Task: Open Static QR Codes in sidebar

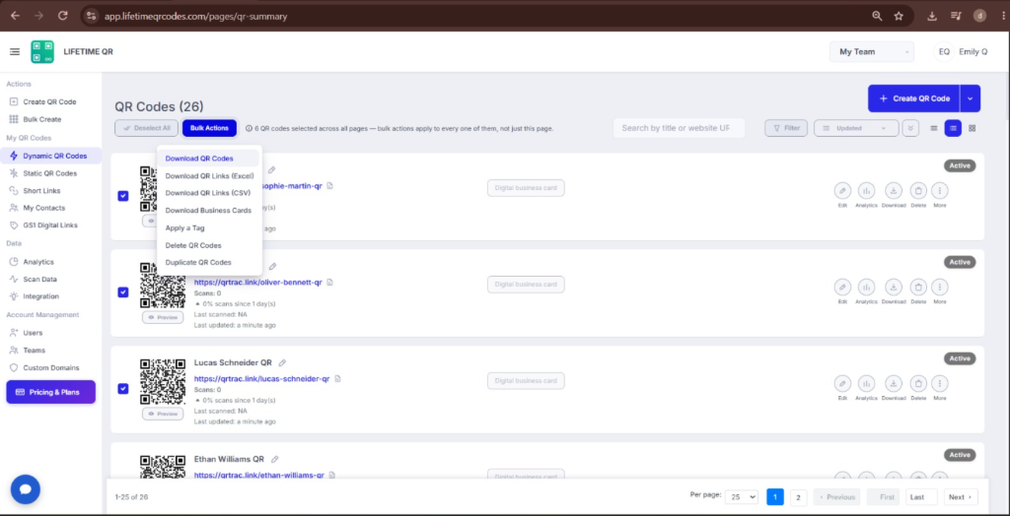Action: coord(49,173)
